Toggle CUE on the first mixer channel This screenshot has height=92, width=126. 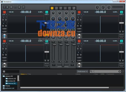click(x=53, y=42)
